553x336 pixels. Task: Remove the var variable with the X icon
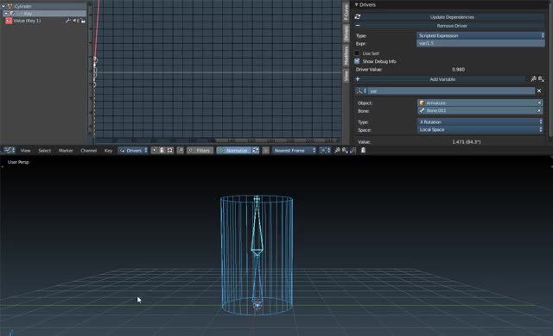point(539,90)
